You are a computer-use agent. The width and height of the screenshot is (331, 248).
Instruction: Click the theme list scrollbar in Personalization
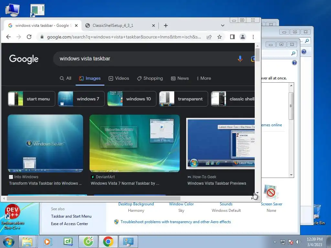pos(291,106)
